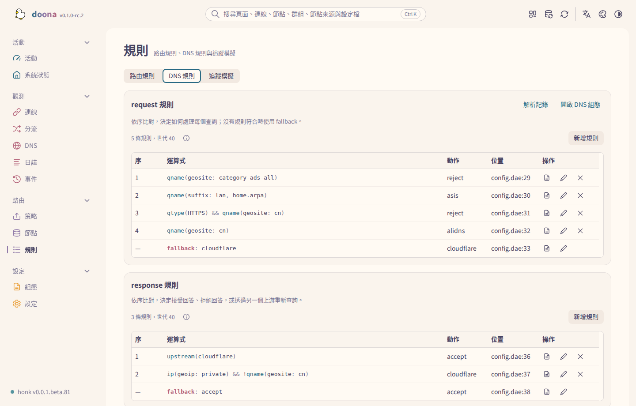The image size is (636, 406).
Task: Toggle dark/light contrast mode
Action: click(618, 14)
